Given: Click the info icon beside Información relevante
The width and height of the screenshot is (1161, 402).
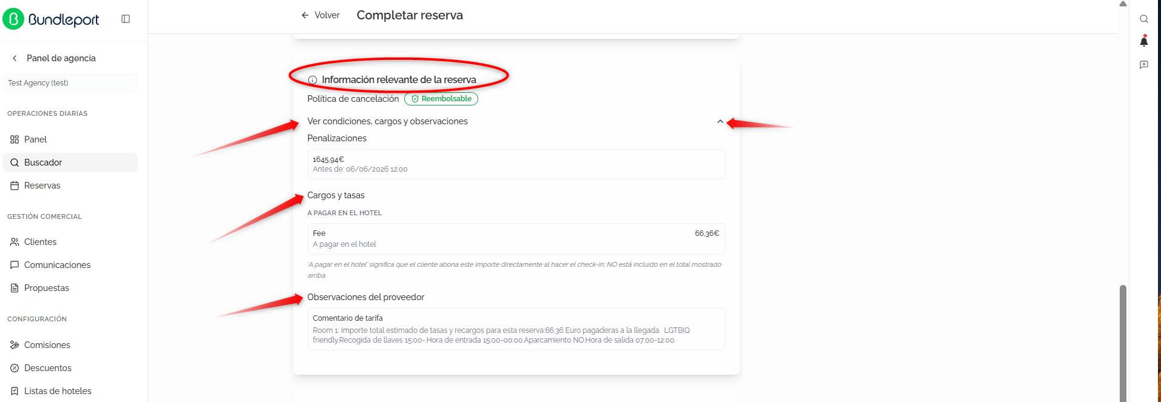Looking at the screenshot, I should tap(313, 80).
